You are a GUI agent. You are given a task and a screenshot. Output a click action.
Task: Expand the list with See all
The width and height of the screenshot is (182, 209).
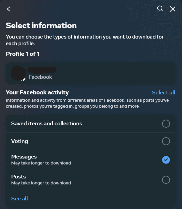20,199
